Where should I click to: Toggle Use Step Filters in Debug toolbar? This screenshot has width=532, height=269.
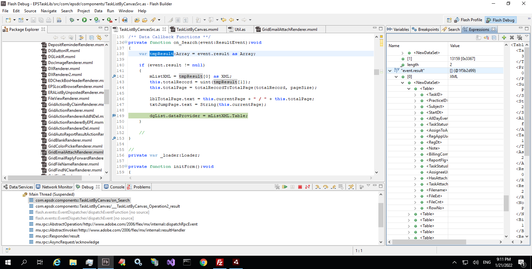pyautogui.click(x=351, y=187)
